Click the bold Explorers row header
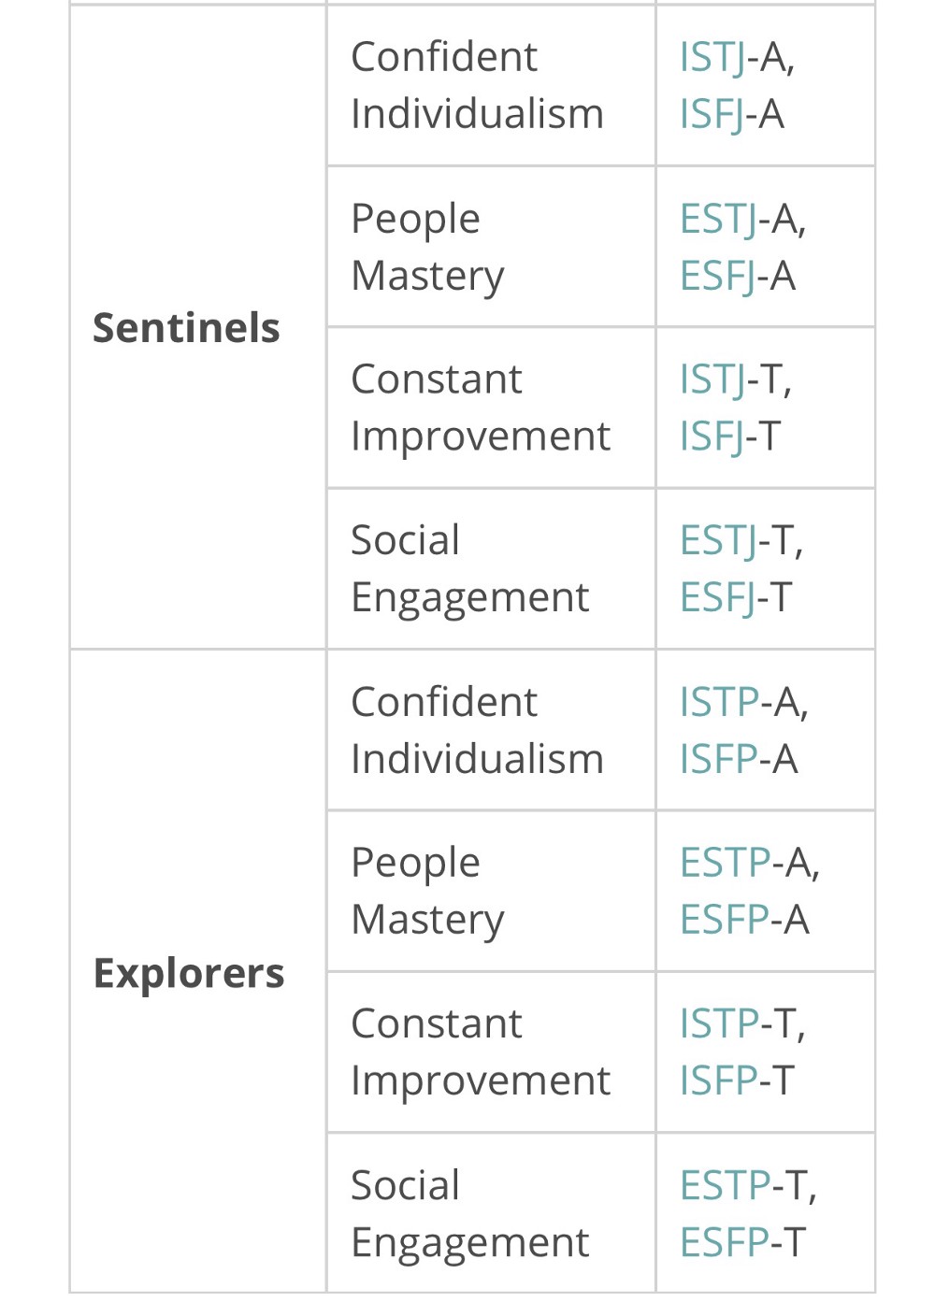Screen dimensions: 935x1302 pos(189,973)
